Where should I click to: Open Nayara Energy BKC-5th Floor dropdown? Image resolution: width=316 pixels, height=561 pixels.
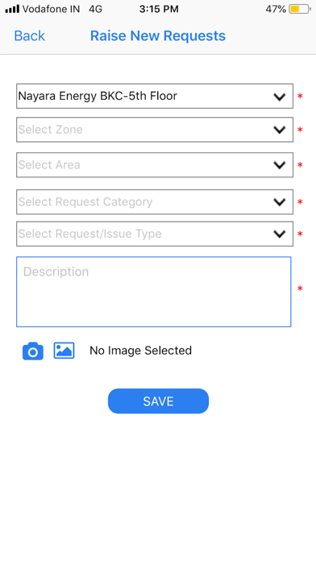tap(155, 96)
